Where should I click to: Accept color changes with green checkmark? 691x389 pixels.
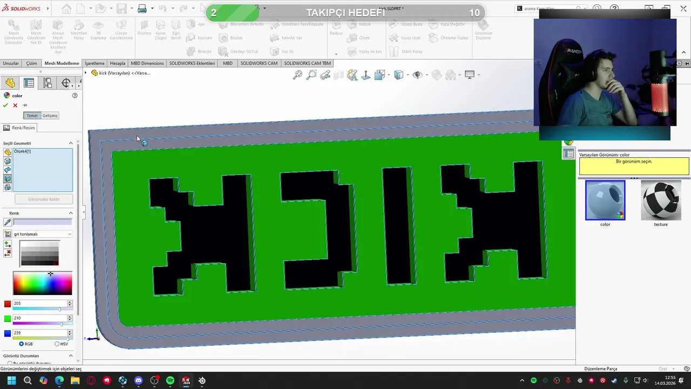(5, 105)
